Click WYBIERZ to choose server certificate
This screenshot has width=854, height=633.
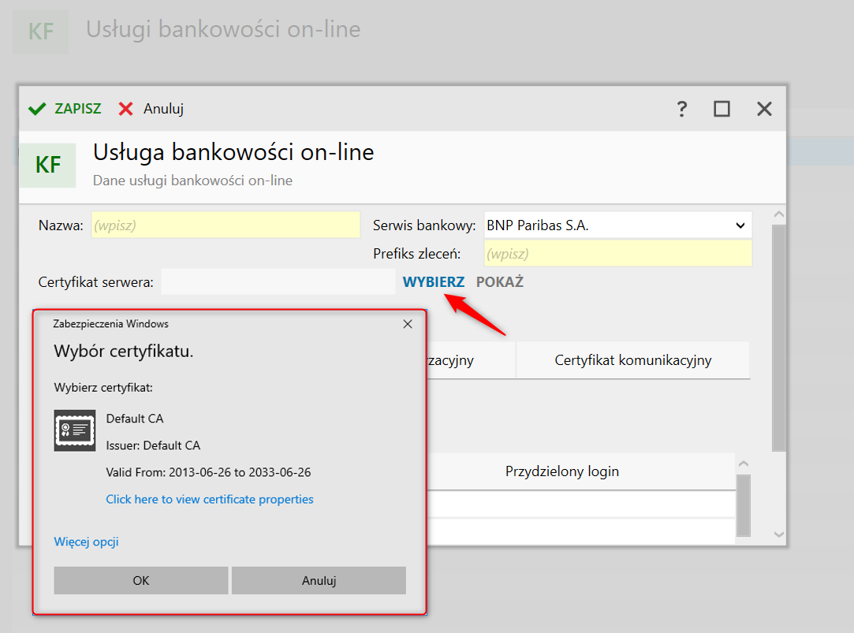[434, 282]
